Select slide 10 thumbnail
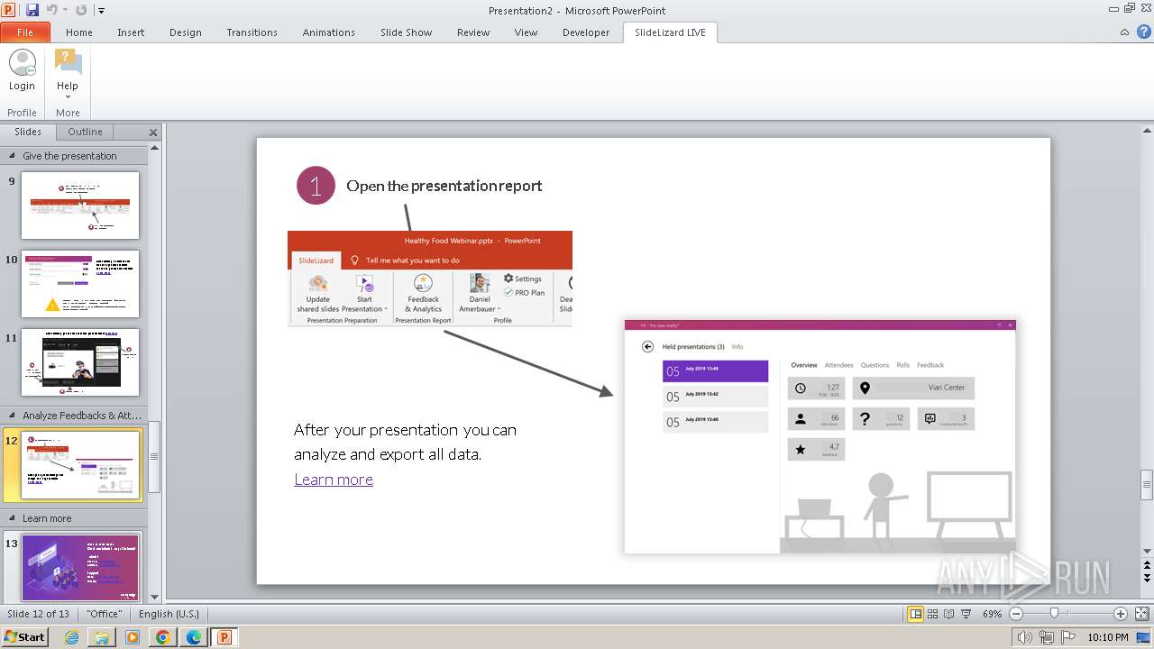This screenshot has width=1154, height=649. [80, 284]
